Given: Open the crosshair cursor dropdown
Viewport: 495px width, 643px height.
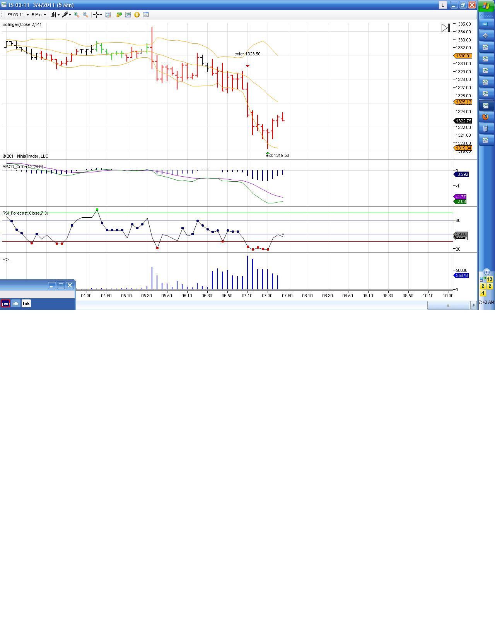Looking at the screenshot, I should tap(98, 15).
